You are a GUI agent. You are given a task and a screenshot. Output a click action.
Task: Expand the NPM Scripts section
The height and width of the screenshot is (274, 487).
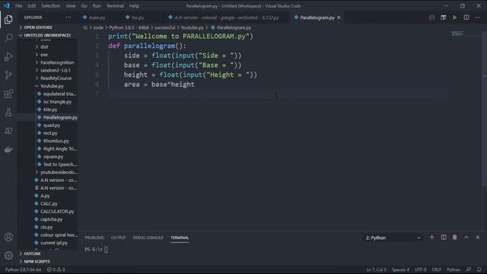[x=37, y=261]
